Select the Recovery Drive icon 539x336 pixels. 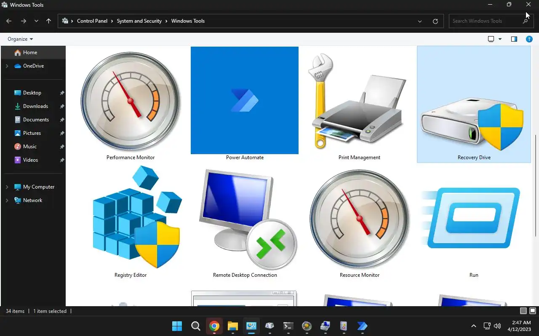tap(474, 104)
